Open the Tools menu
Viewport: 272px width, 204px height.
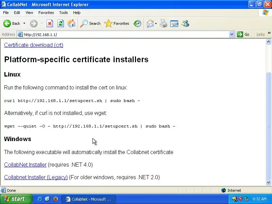[64, 13]
